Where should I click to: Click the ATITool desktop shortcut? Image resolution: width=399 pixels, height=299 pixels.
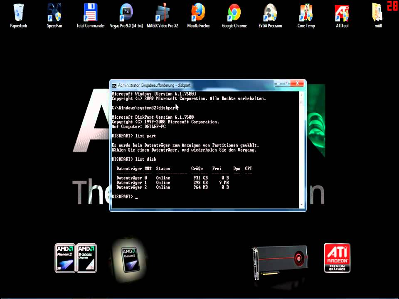pos(342,13)
